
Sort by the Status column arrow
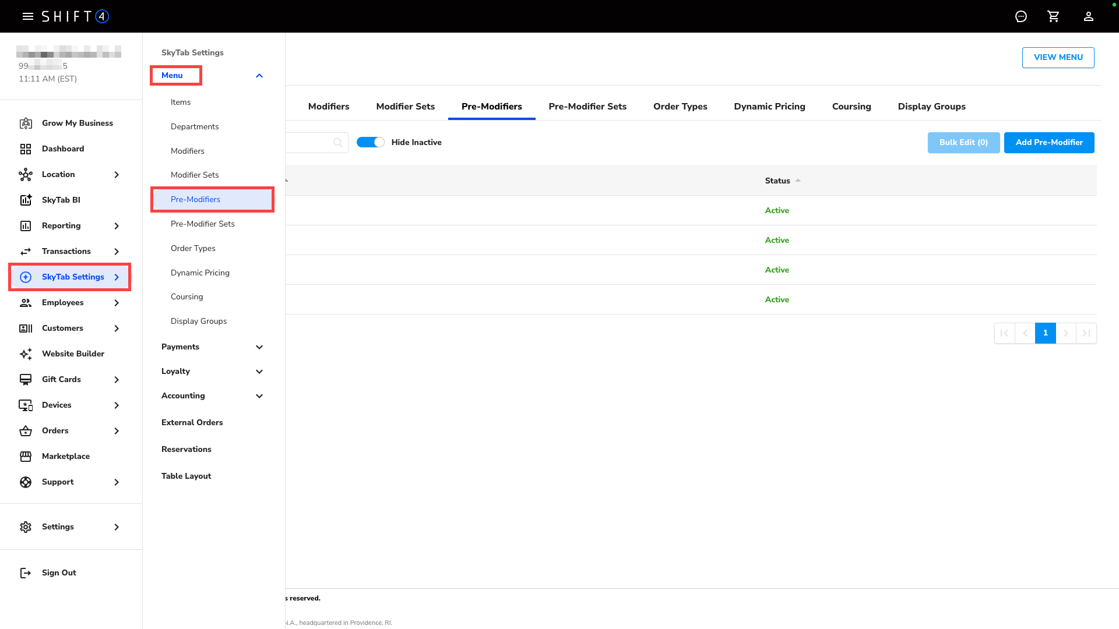798,181
